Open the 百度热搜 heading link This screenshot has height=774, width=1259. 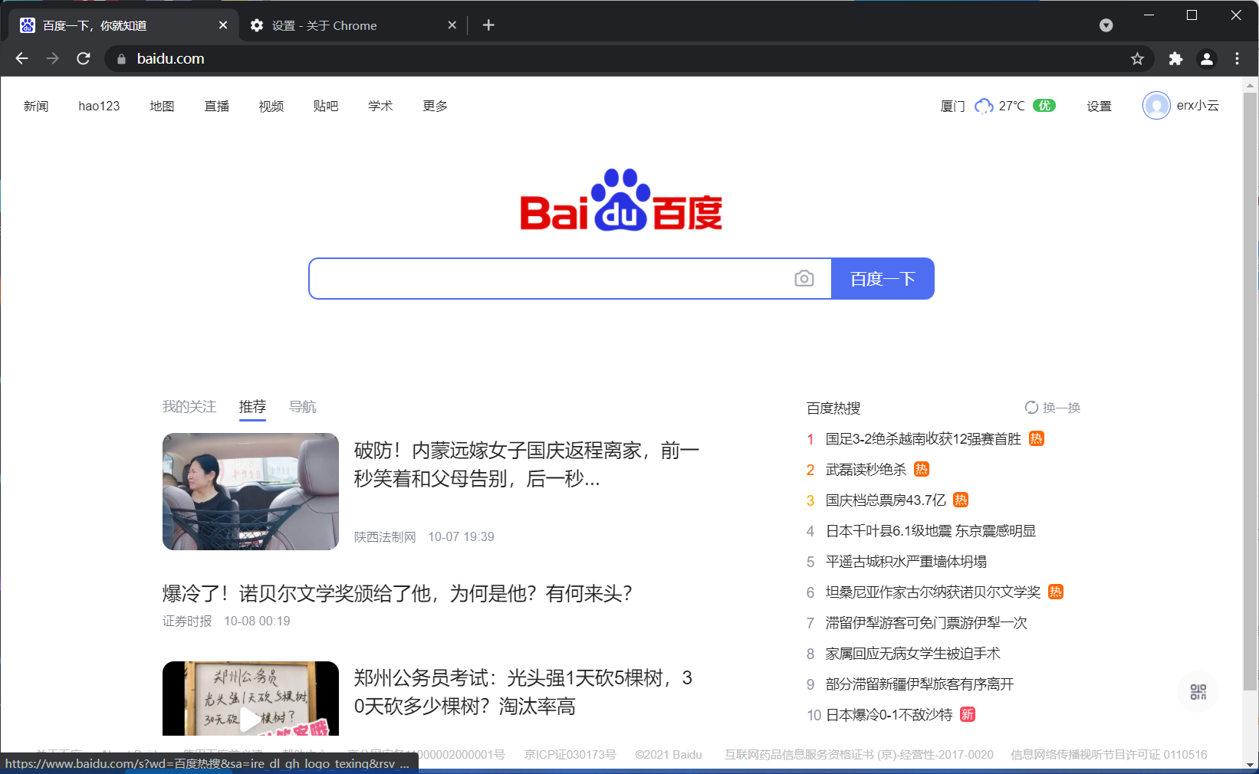click(833, 408)
